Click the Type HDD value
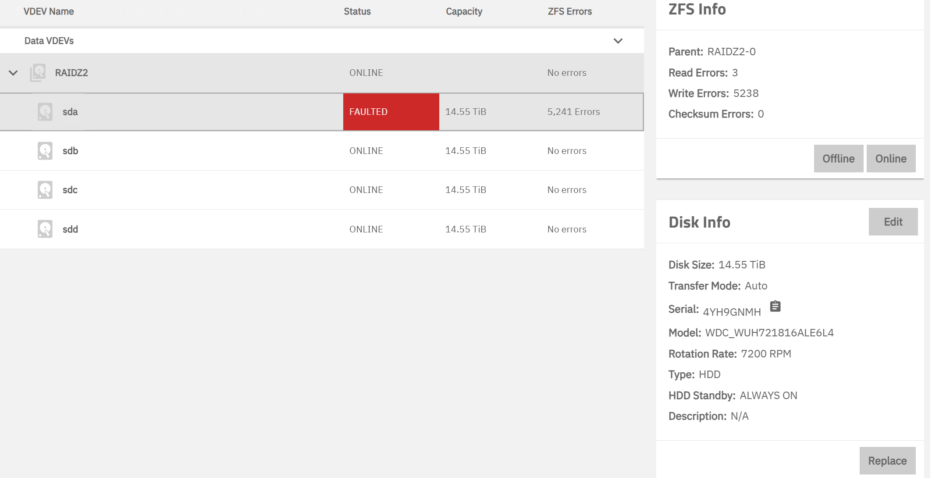The width and height of the screenshot is (932, 478). [x=709, y=375]
